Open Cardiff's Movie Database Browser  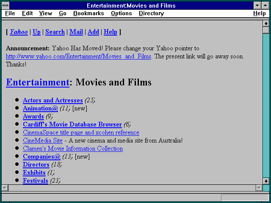pos(72,124)
